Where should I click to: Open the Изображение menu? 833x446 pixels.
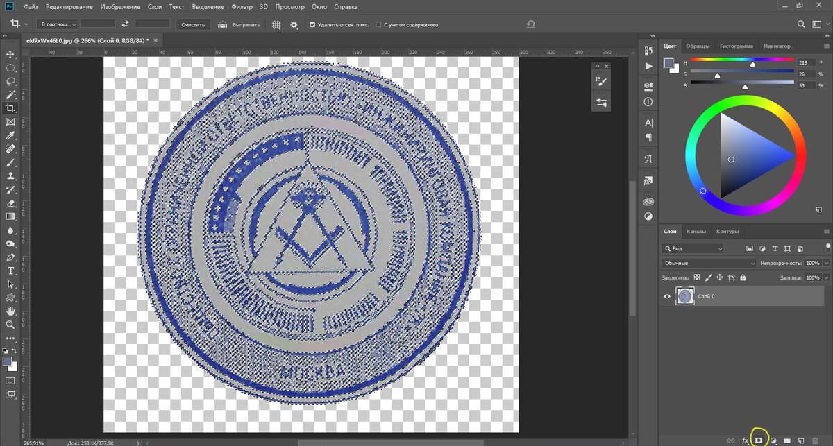[119, 6]
